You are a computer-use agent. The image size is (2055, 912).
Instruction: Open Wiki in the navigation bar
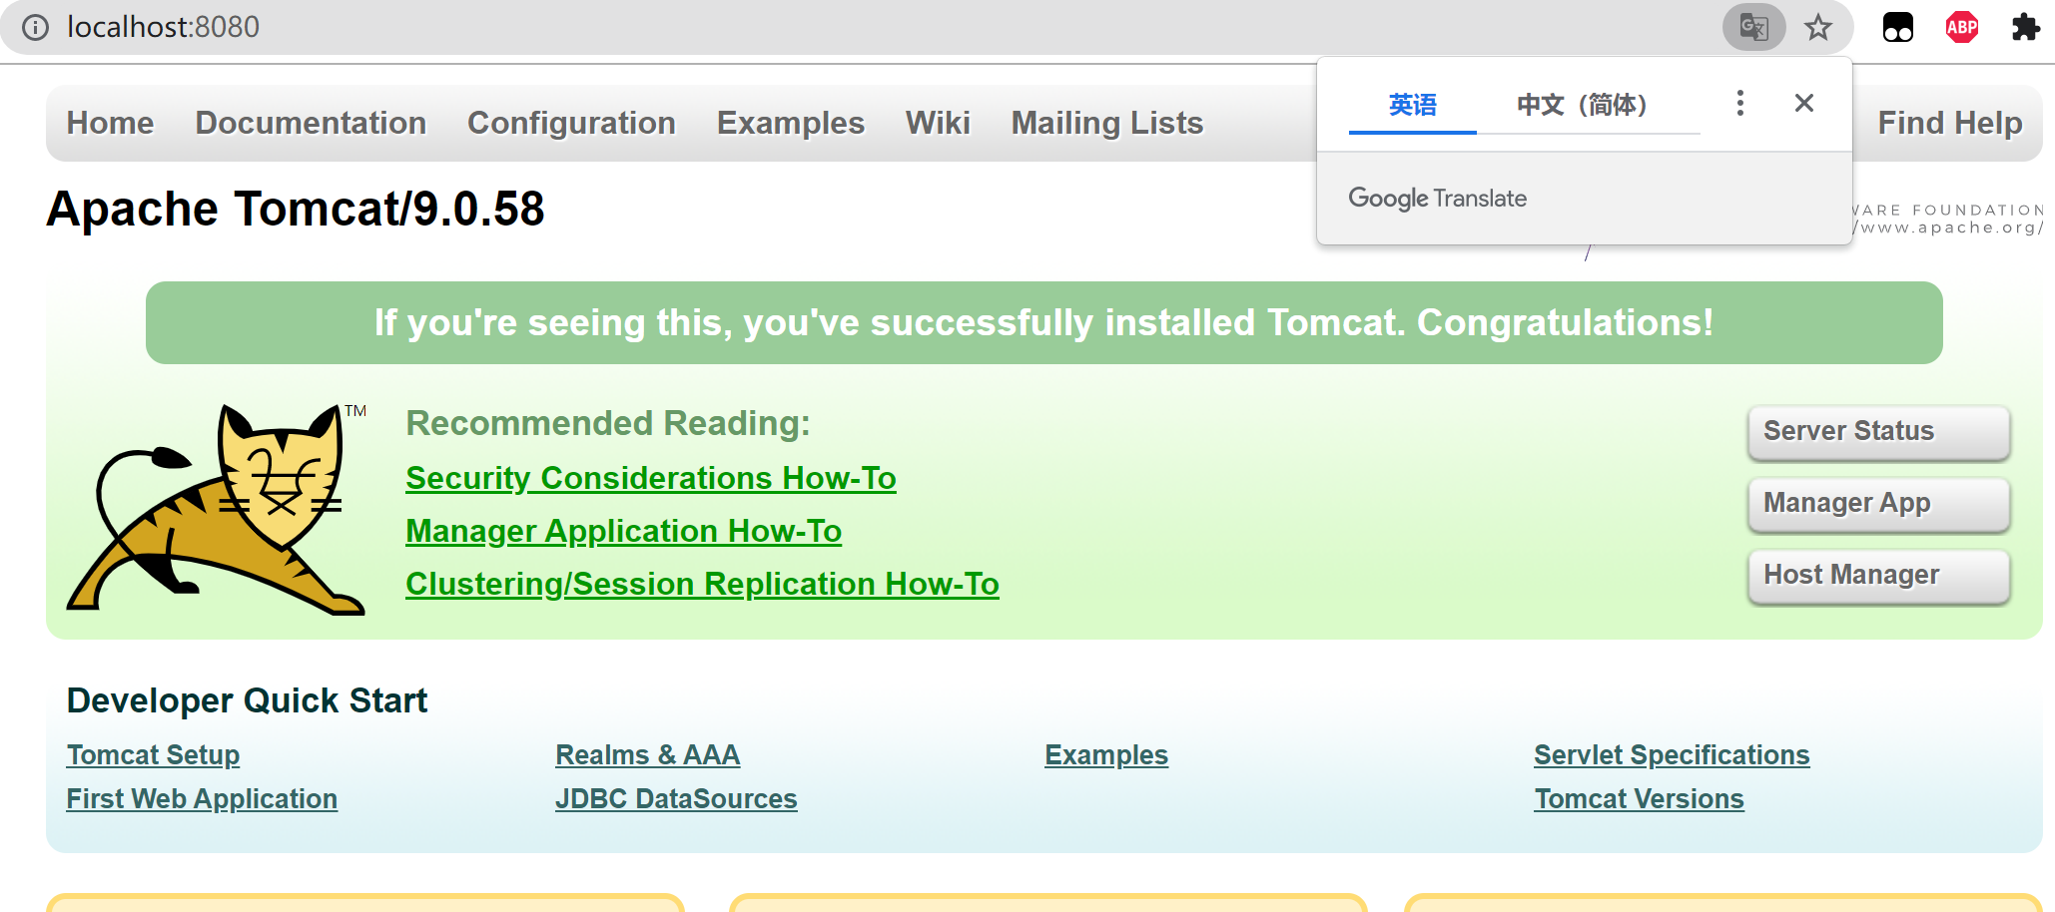938,123
